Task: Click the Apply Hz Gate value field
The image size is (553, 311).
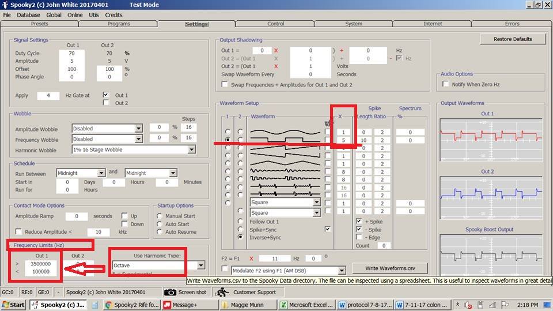Action: 48,95
